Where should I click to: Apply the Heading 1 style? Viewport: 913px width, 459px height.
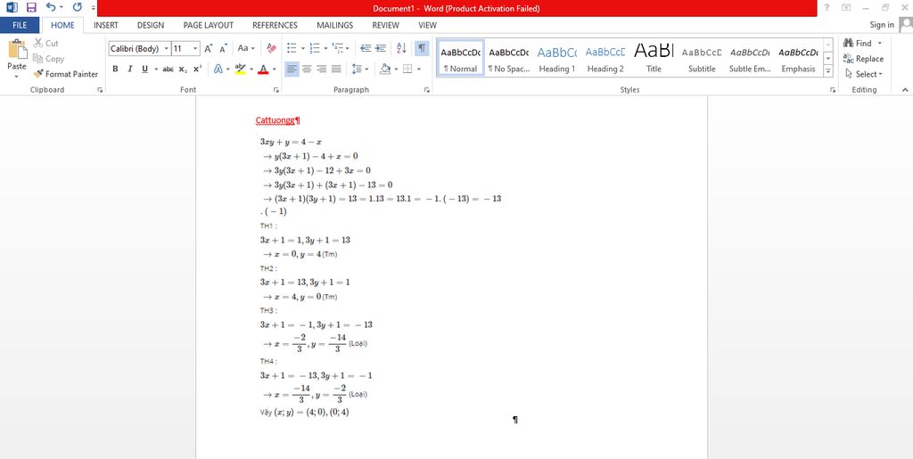point(557,58)
